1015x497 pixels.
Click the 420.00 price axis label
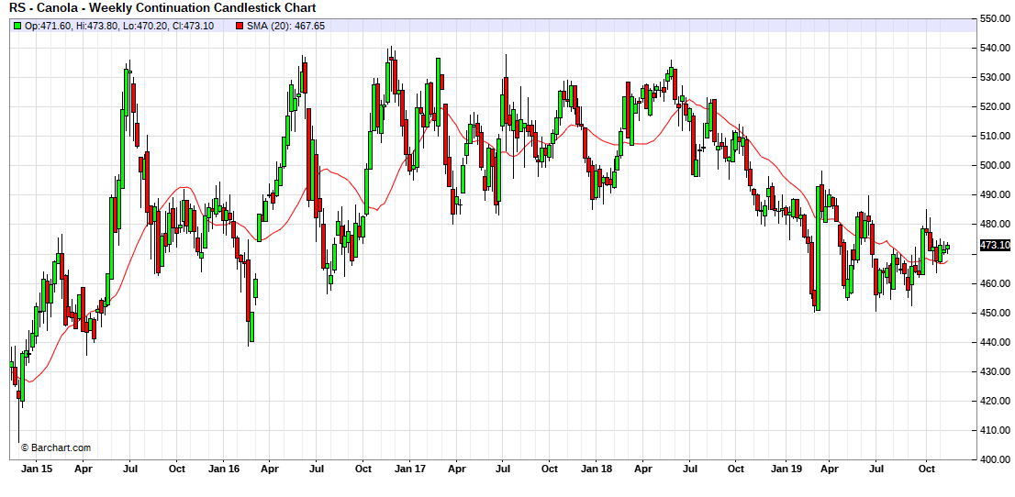tap(996, 402)
